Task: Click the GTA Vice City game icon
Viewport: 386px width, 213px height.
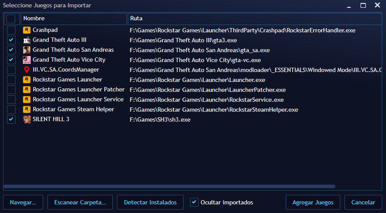Action: [27, 60]
